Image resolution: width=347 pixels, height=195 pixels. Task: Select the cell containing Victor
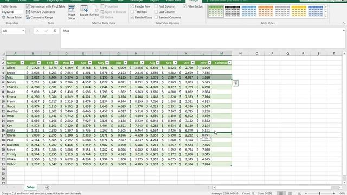tap(15, 164)
